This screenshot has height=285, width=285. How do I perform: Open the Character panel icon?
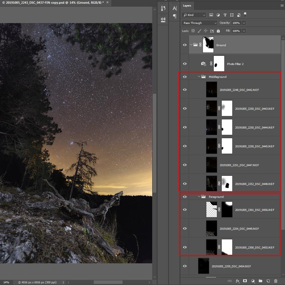pos(175,8)
